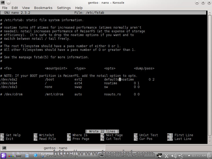Image resolution: width=212 pixels, height=159 pixels.
Task: Open the File menu
Action: 5,8
